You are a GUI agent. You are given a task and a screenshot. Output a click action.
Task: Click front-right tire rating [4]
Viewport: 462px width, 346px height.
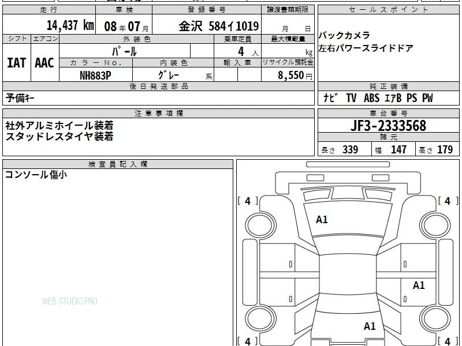click(448, 201)
